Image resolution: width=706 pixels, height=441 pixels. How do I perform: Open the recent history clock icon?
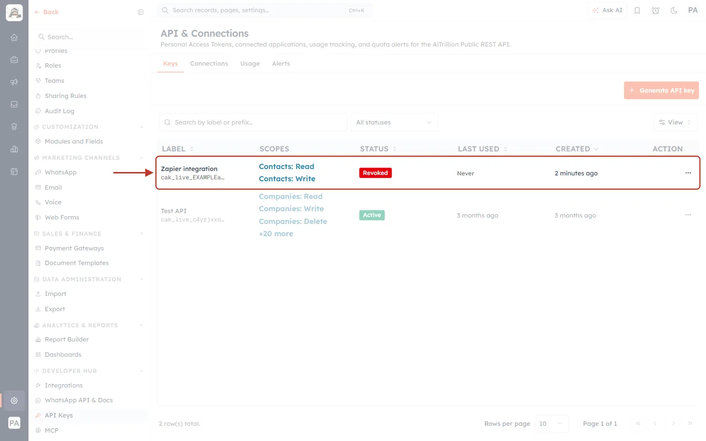tap(656, 10)
